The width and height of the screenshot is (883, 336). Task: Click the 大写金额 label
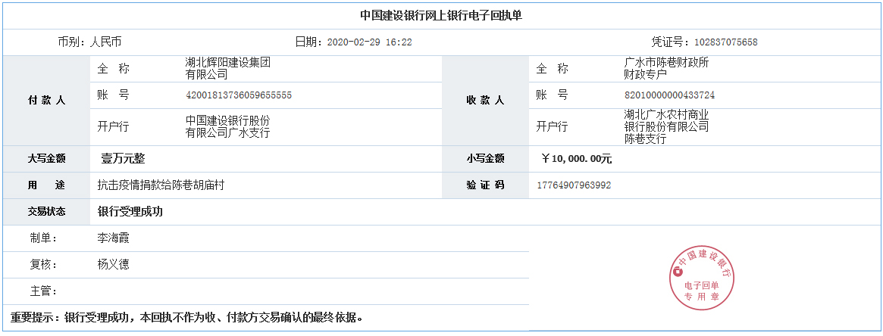(x=47, y=159)
